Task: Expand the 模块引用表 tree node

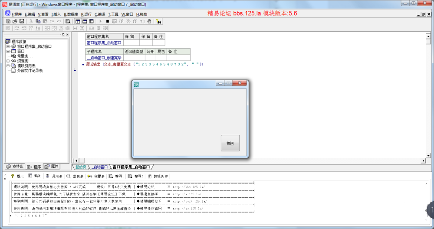Action: 8,65
